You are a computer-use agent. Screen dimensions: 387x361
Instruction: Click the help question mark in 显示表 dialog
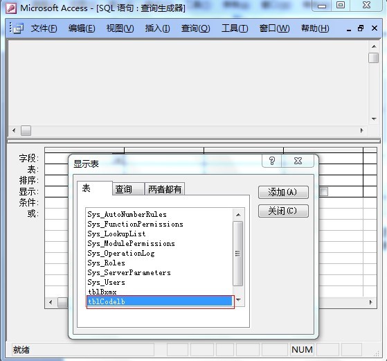click(x=272, y=161)
